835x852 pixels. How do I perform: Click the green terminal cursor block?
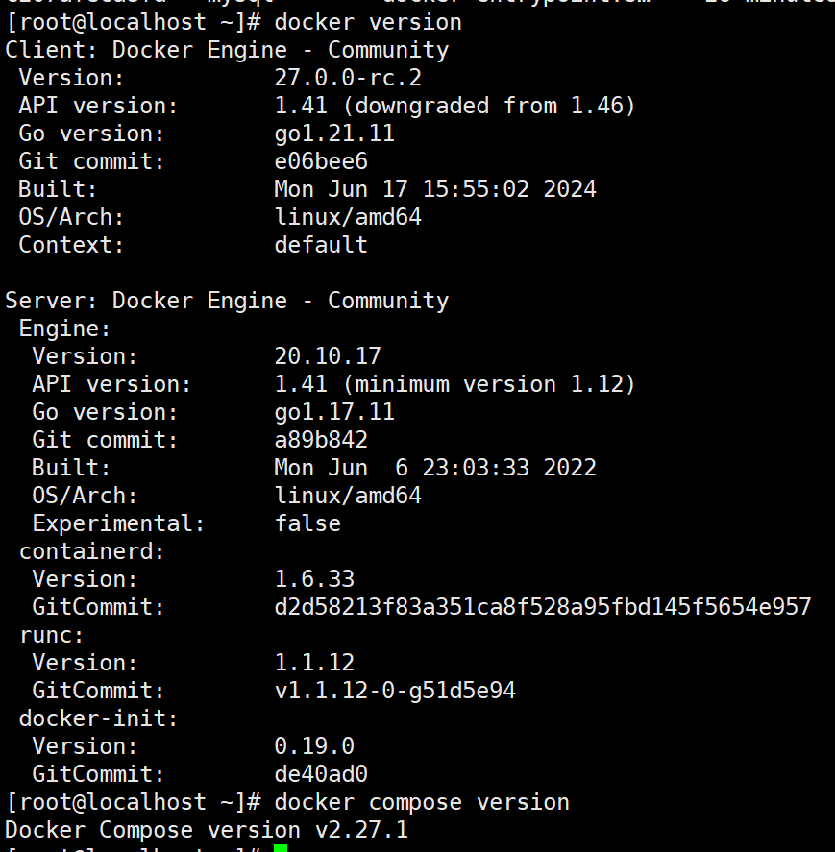click(x=281, y=848)
